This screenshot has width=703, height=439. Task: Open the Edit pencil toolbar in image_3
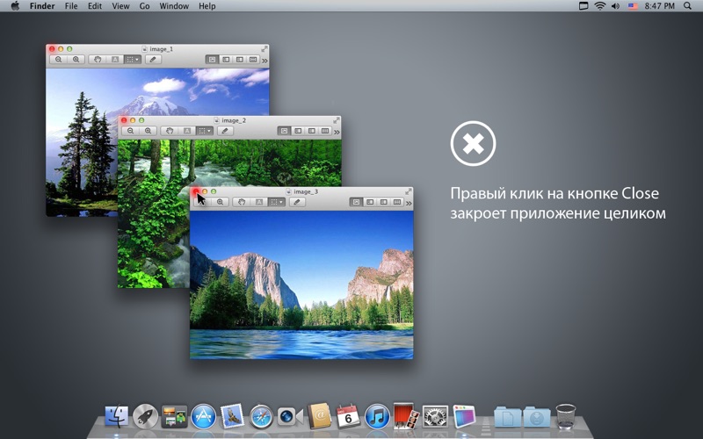(297, 202)
